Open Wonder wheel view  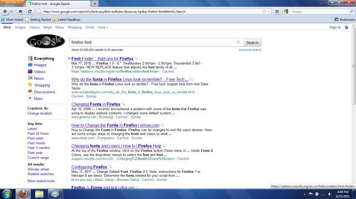pos(38,169)
